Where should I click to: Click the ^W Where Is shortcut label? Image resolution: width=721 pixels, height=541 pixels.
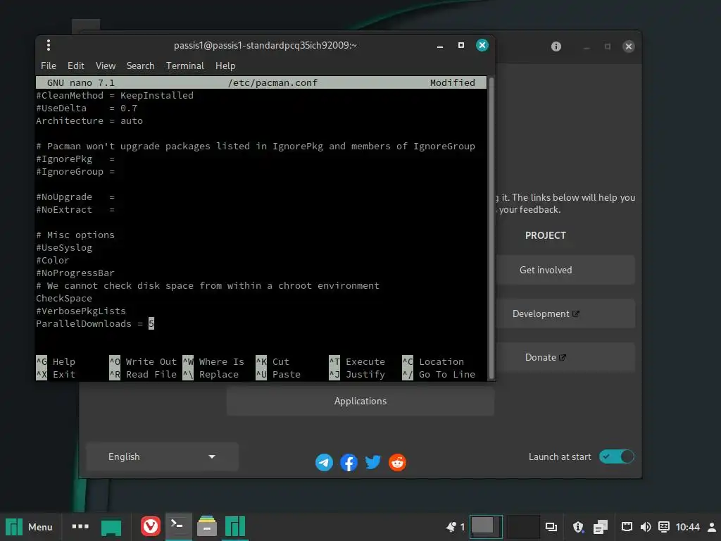213,362
